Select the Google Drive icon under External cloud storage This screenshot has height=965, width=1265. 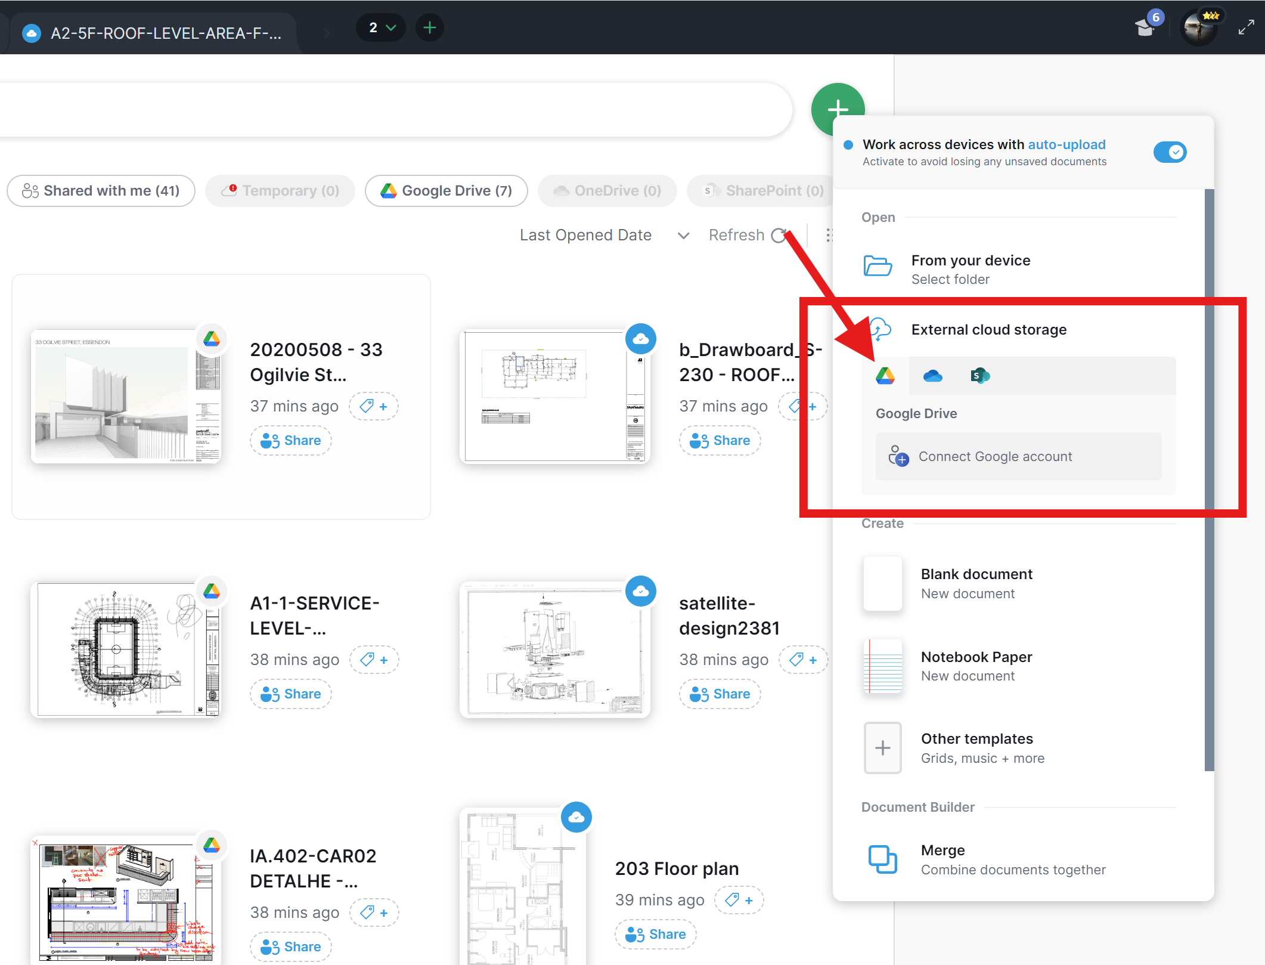(x=885, y=376)
